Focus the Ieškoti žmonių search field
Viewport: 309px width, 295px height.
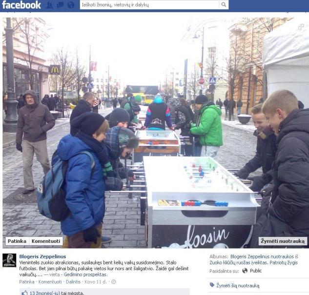click(x=150, y=4)
